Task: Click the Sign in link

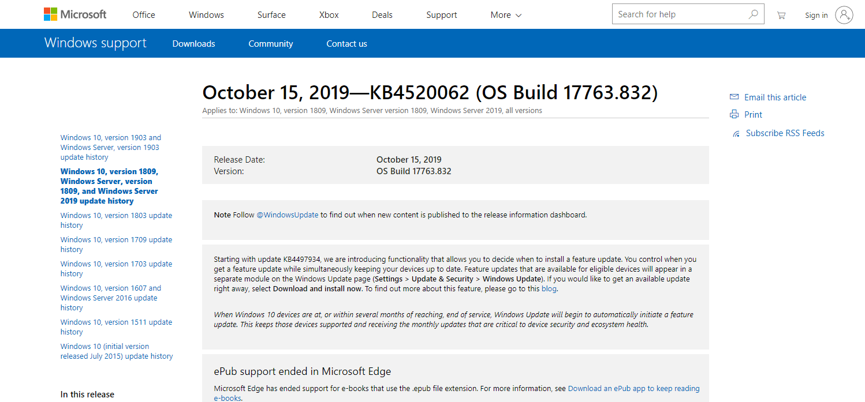Action: (816, 16)
